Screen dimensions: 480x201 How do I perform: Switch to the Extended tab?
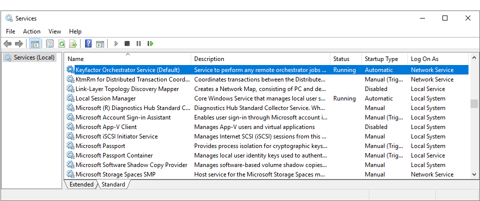[x=81, y=184]
